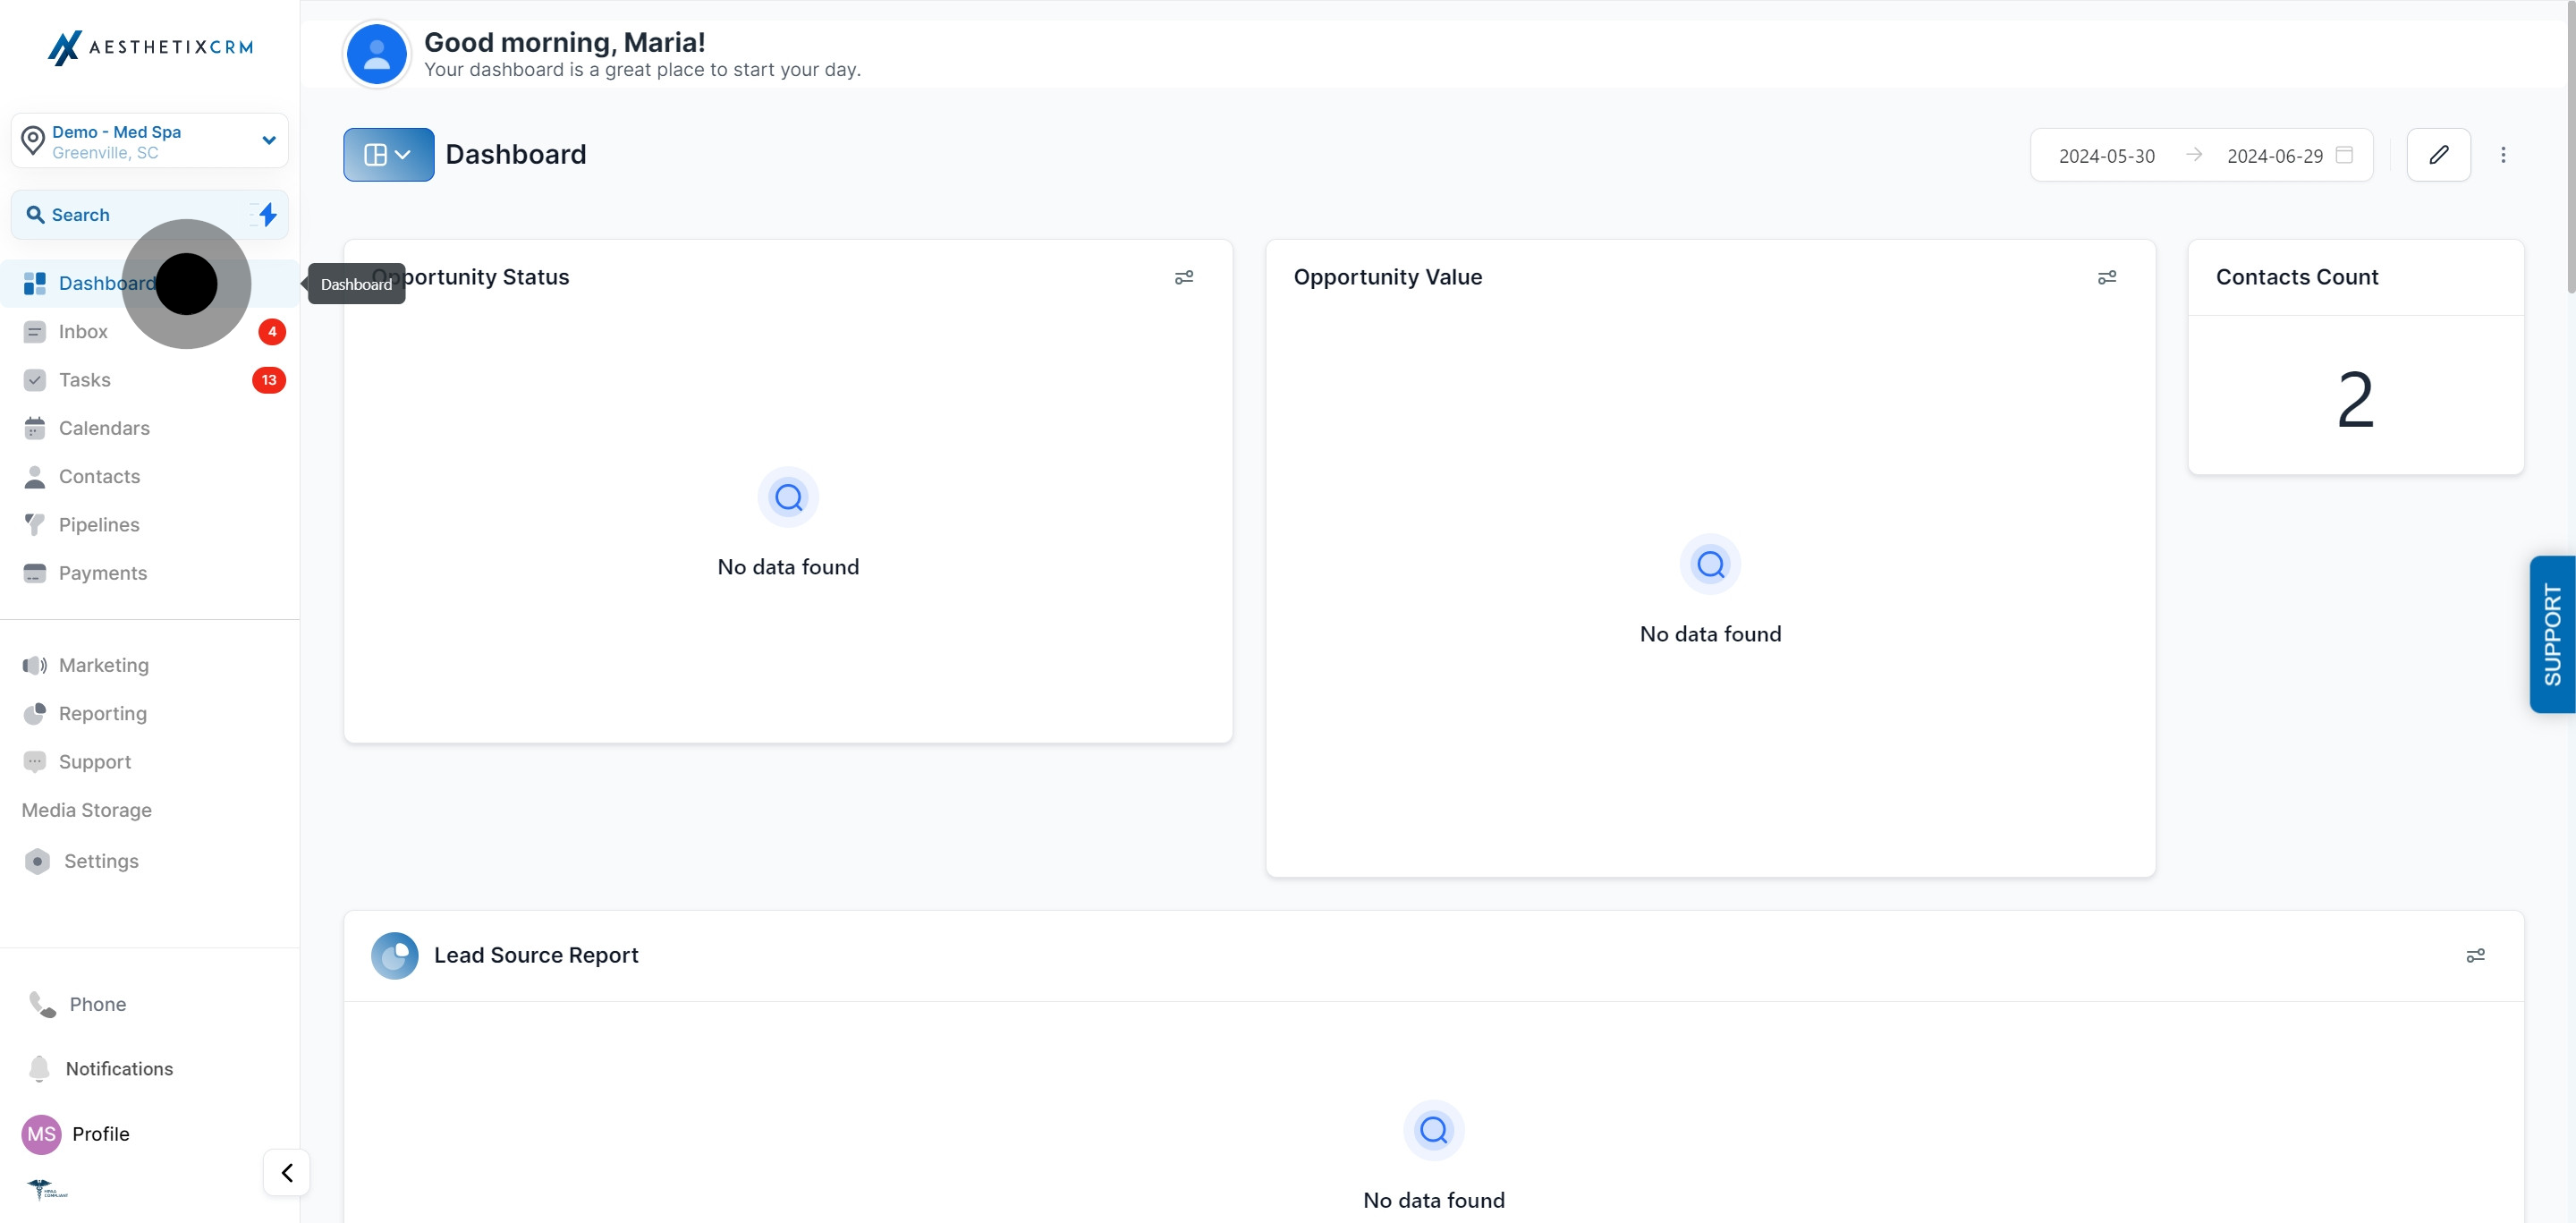The image size is (2576, 1223).
Task: Open the dashboard selector dropdown
Action: click(x=388, y=154)
